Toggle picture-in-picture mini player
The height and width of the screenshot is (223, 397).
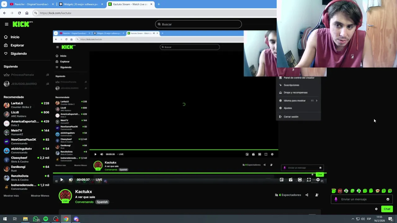[282, 180]
